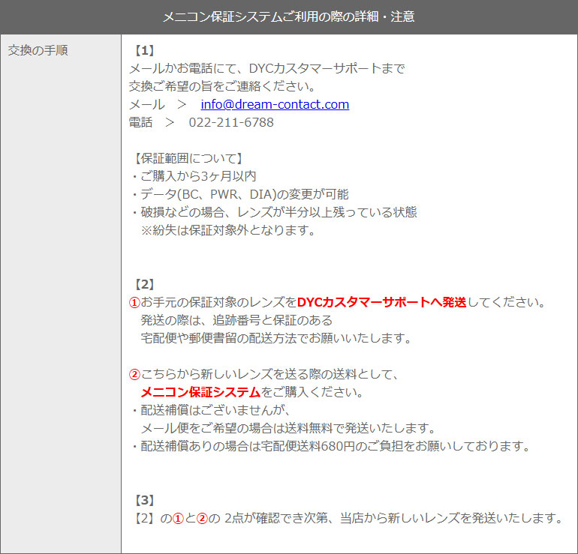Click the text 配送補償はございませんが、

[x=216, y=410]
